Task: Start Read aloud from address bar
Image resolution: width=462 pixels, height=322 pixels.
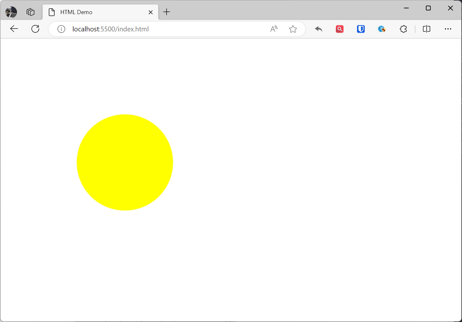Action: tap(274, 29)
